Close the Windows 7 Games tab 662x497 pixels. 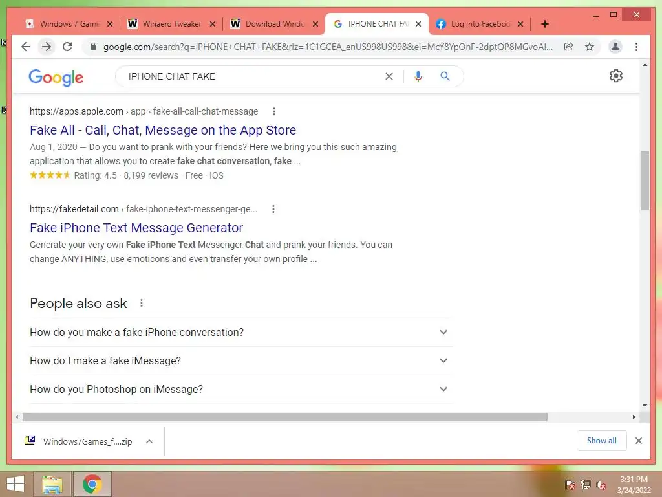pyautogui.click(x=110, y=24)
